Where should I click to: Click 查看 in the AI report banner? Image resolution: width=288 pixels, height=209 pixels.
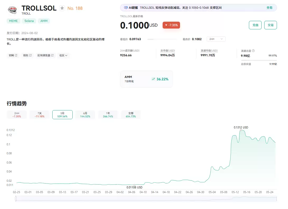[270, 8]
